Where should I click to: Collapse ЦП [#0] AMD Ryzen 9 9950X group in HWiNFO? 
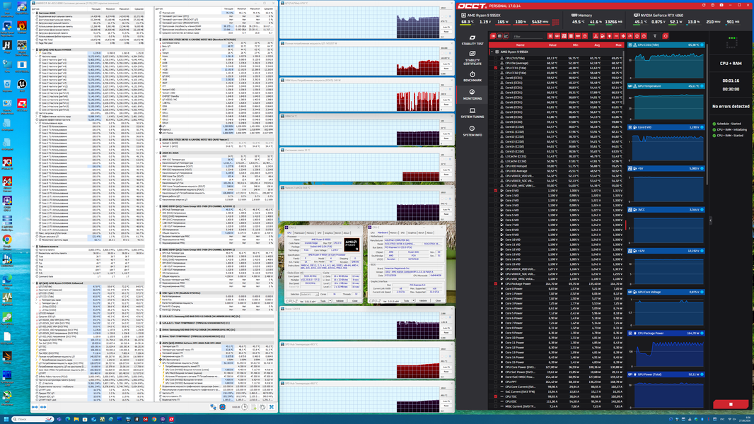coord(34,49)
